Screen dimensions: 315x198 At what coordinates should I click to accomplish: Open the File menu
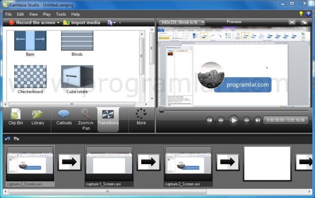(9, 14)
